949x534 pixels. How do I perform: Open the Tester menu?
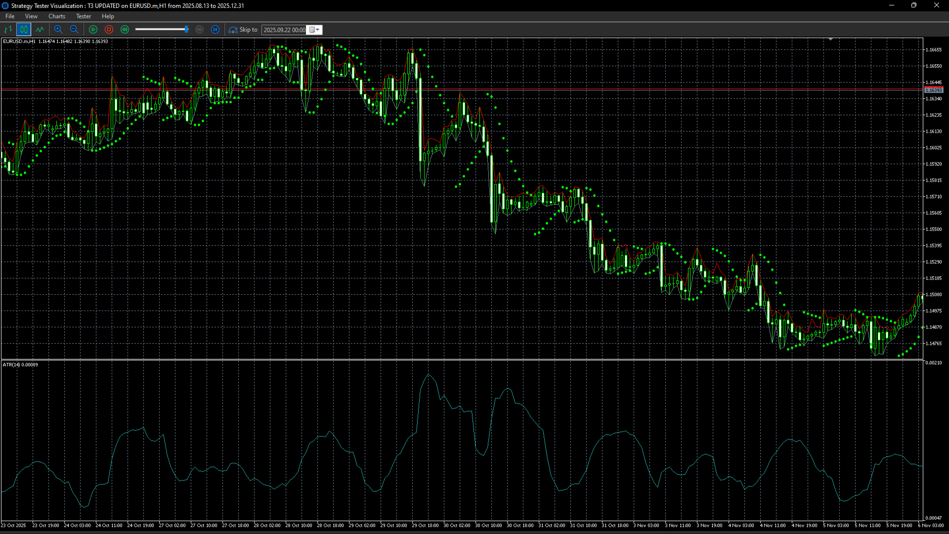coord(84,16)
